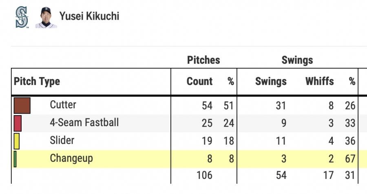The height and width of the screenshot is (194, 367).
Task: Click the brown Cutter color swatch
Action: tap(22, 105)
